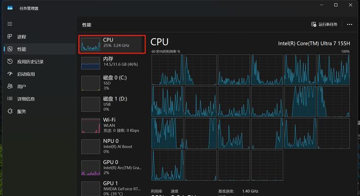
Task: Select the Wi-Fi thumbnail graph
Action: point(91,125)
